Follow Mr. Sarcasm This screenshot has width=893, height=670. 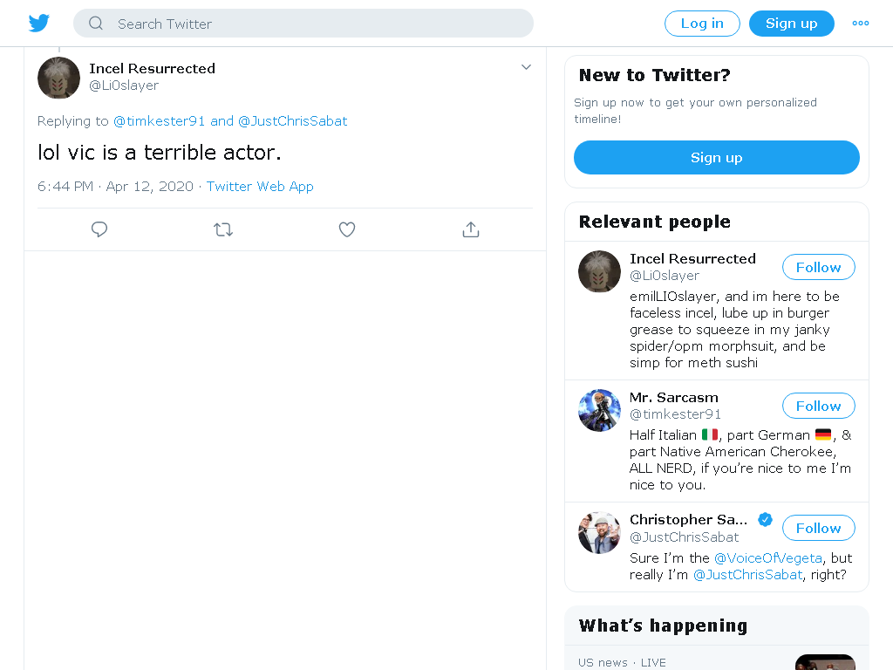point(818,407)
